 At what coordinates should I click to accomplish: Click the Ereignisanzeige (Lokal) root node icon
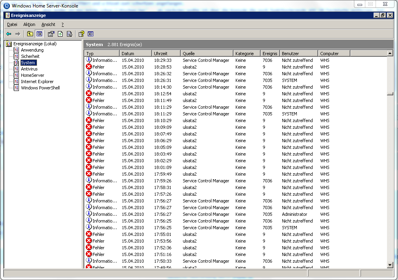click(9, 44)
